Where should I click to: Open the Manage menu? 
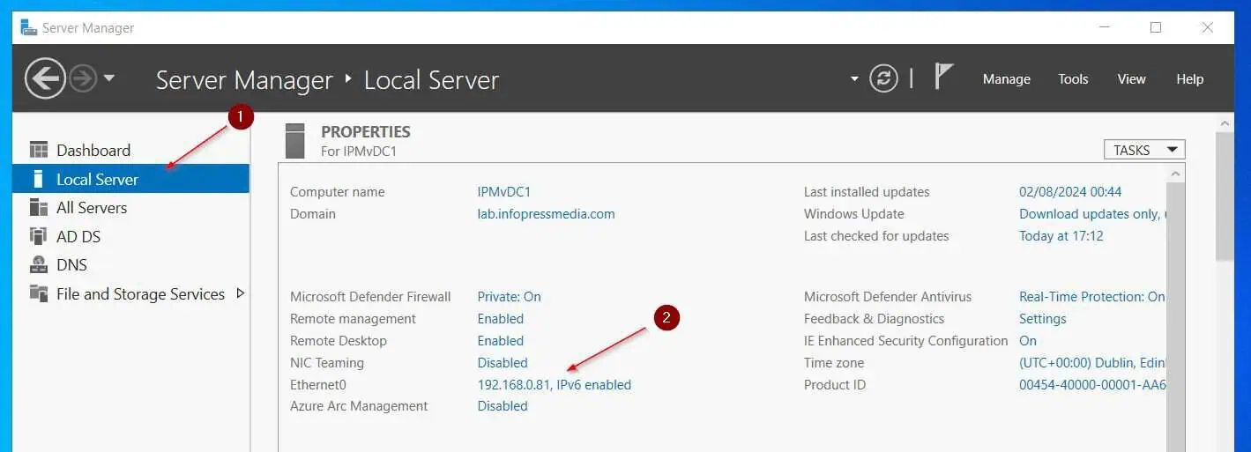pyautogui.click(x=1007, y=79)
